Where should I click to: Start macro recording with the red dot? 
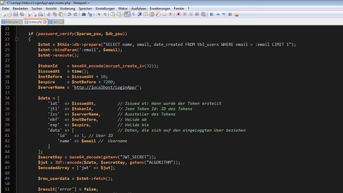pos(178,14)
